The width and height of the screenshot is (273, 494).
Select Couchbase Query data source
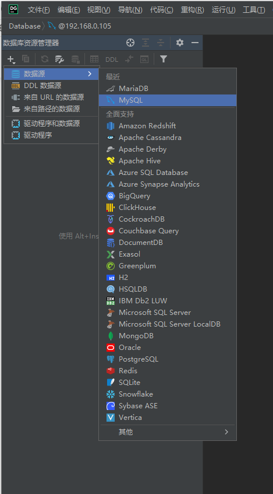(x=168, y=230)
